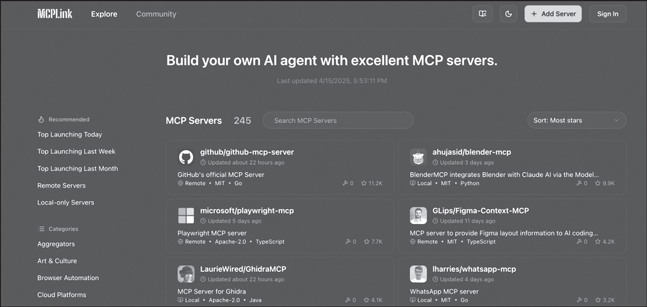Click the MCPLink logo
The height and width of the screenshot is (307, 647).
pos(55,14)
